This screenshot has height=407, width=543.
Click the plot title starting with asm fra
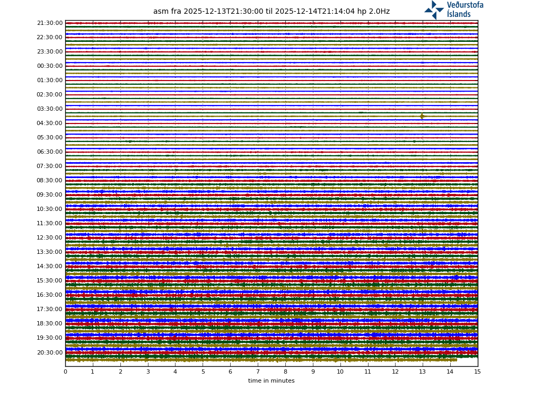tap(271, 12)
